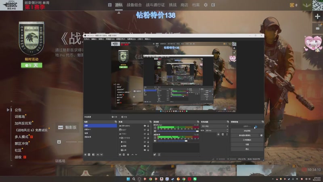Click 魅影版 button in the game

click(67, 127)
